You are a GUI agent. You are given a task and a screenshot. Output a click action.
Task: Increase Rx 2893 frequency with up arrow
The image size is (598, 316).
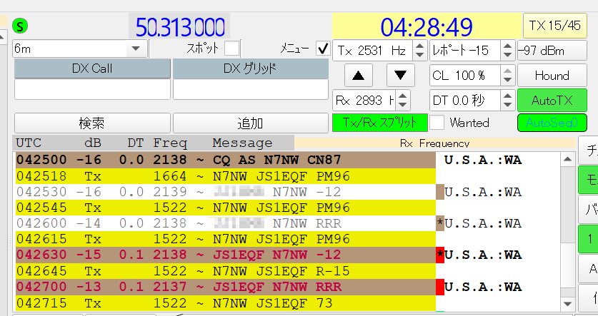coord(402,96)
